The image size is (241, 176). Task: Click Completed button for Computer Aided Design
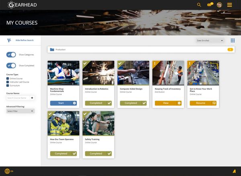[x=133, y=103]
